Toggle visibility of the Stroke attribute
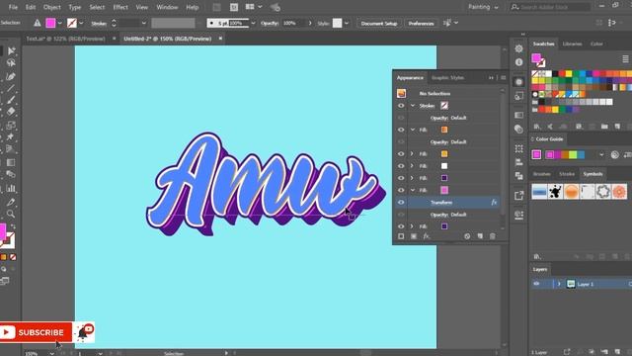 401,106
